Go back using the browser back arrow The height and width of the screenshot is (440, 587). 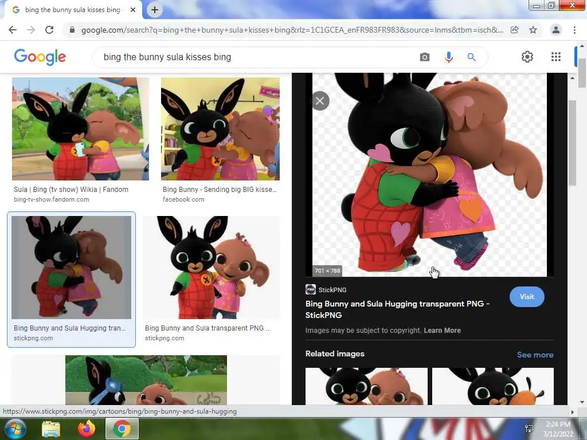coord(13,30)
